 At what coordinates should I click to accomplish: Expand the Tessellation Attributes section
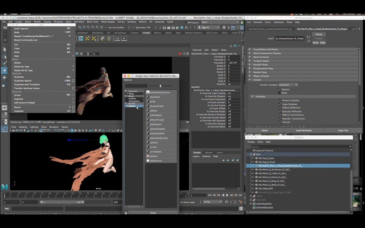click(x=266, y=50)
